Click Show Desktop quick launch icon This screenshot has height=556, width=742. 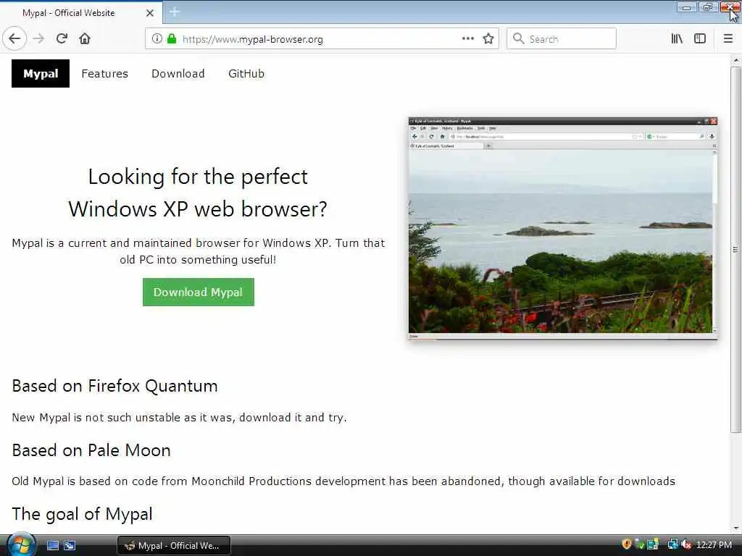[52, 545]
